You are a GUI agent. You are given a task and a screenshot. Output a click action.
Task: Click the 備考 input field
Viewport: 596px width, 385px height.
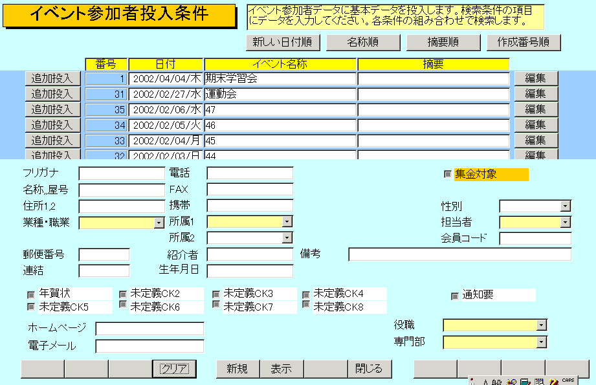pyautogui.click(x=460, y=254)
